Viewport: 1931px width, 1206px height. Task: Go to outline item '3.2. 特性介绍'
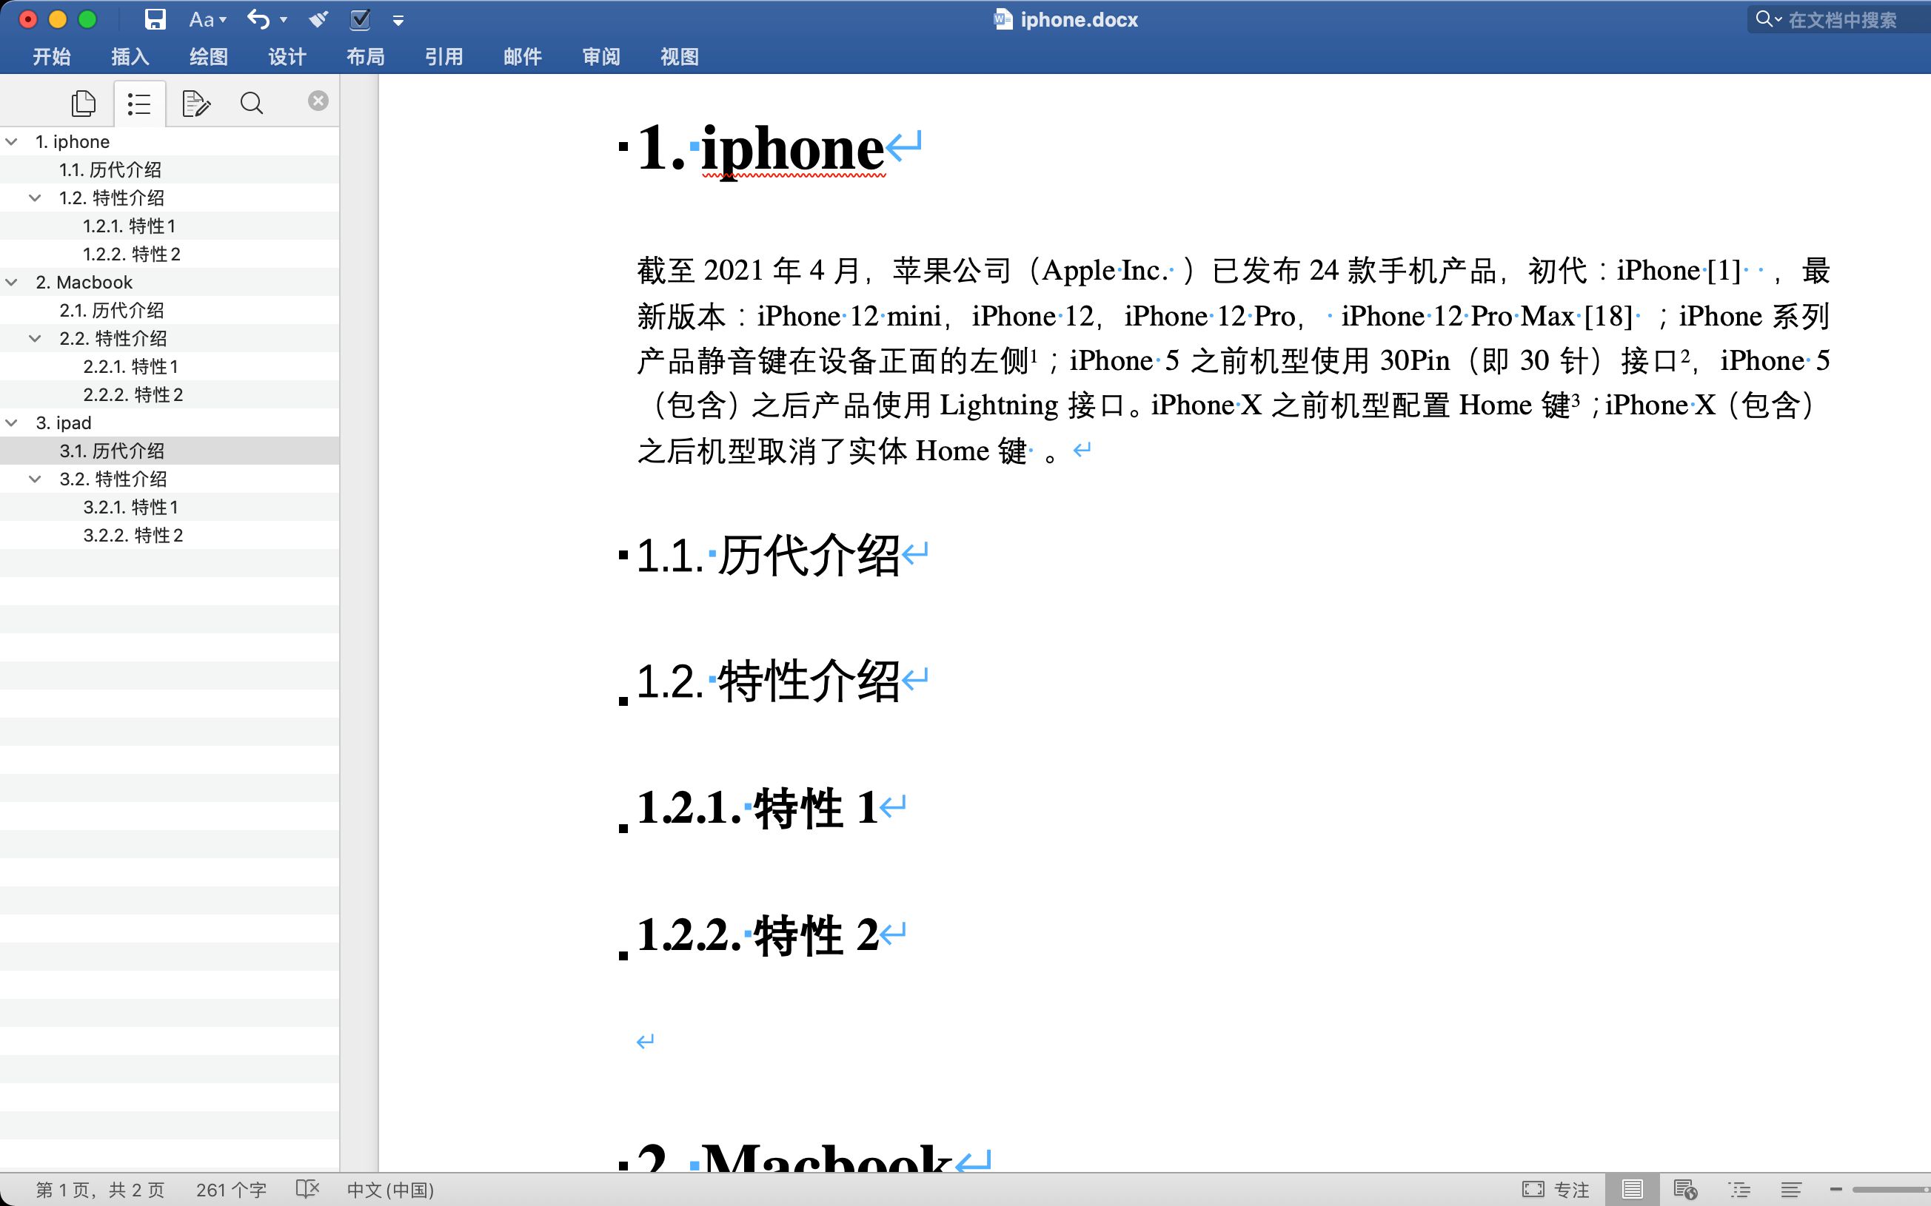click(113, 479)
